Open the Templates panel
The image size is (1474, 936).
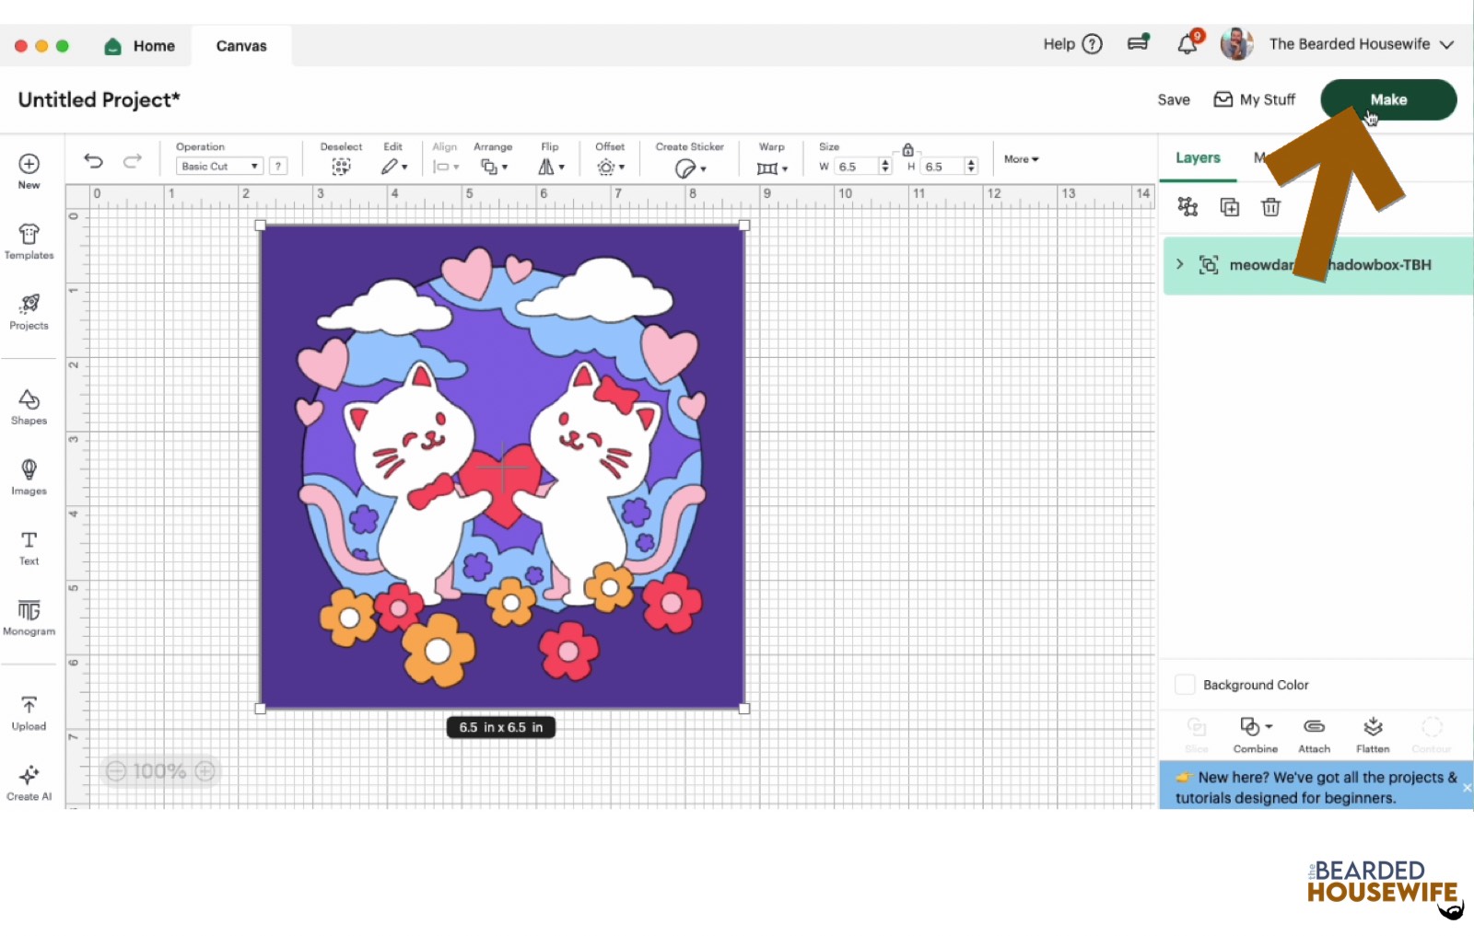pyautogui.click(x=29, y=241)
